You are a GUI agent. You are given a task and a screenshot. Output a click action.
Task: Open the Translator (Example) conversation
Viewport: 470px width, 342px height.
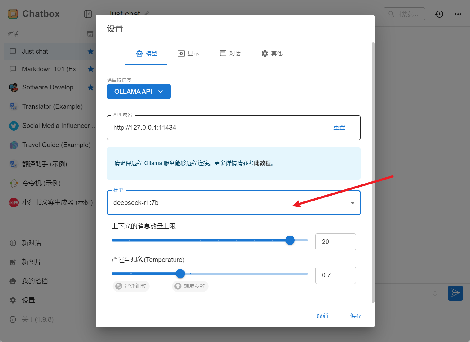[50, 106]
